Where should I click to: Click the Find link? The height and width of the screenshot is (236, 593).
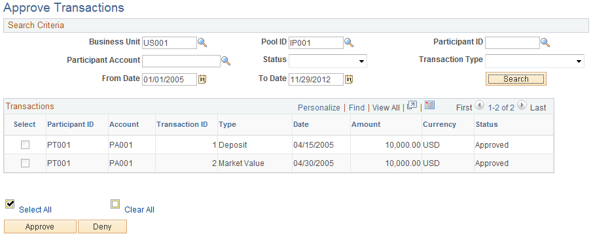tap(357, 108)
